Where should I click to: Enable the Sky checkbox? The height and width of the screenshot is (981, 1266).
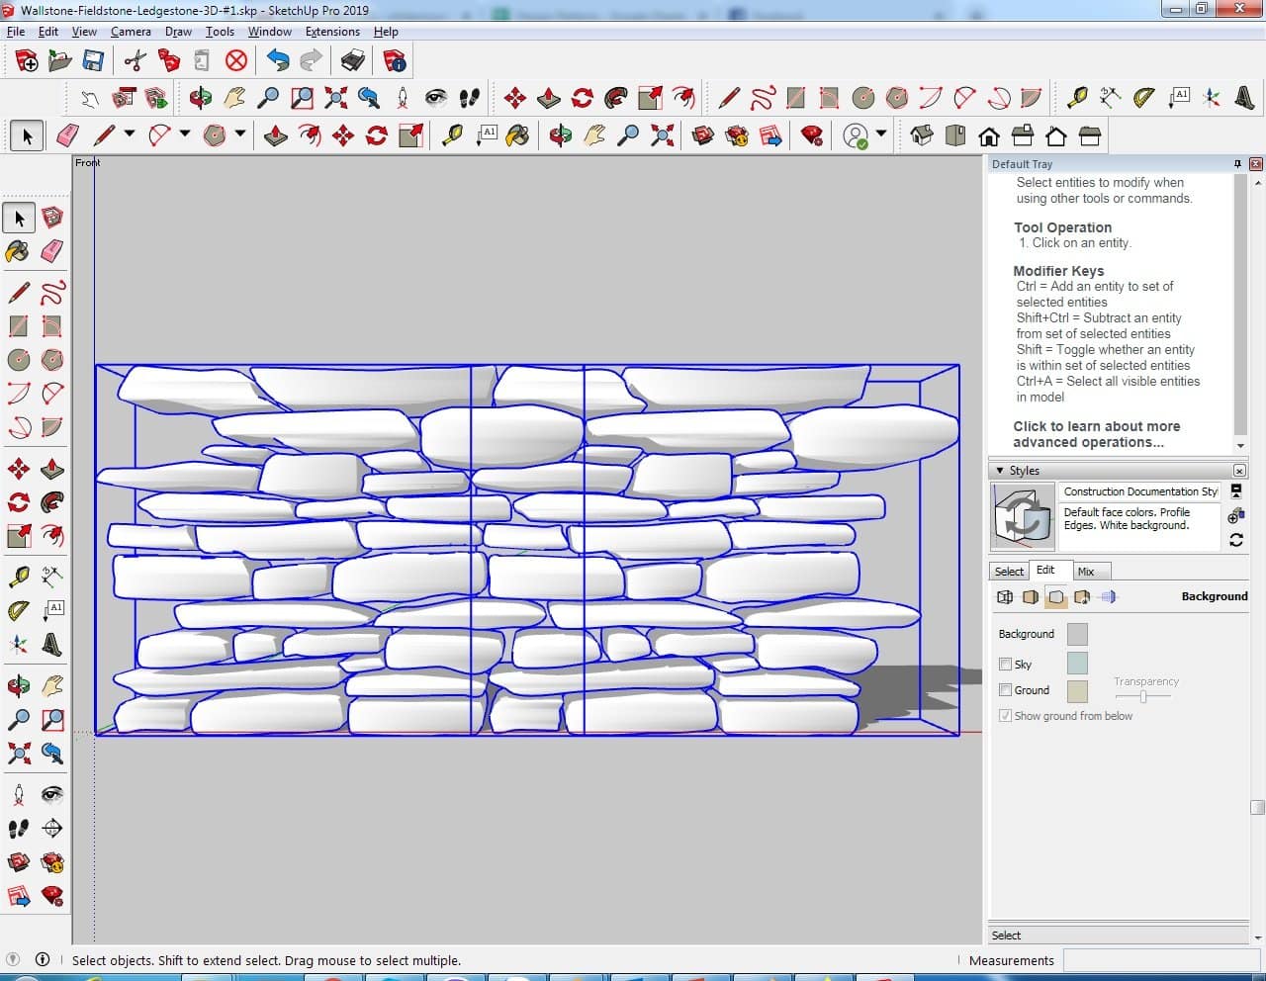coord(1005,665)
